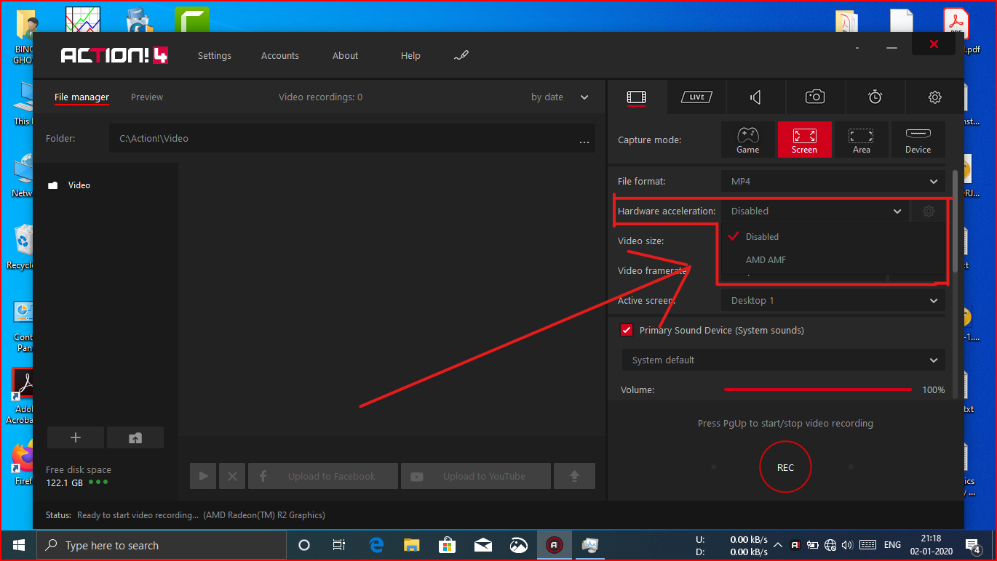
Task: Open Windows Start menu
Action: click(18, 545)
